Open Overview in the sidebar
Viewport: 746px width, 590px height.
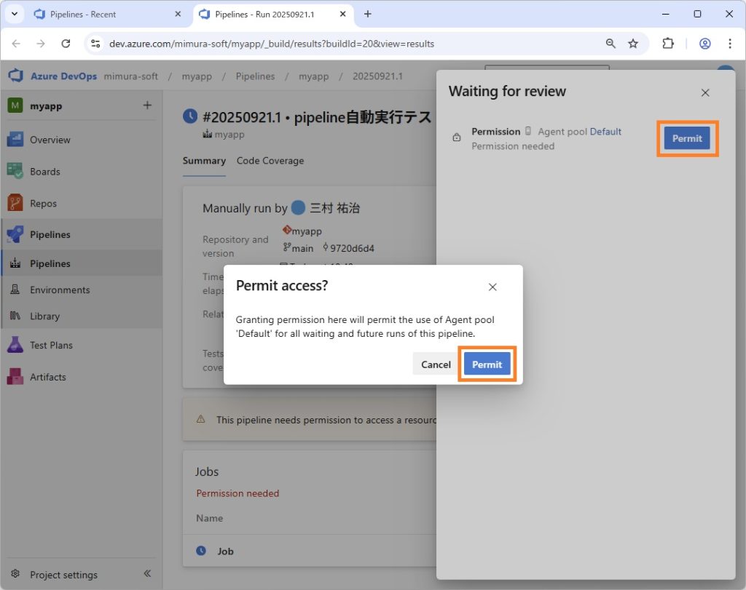(x=50, y=140)
